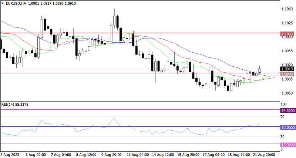Click the 1.0850 price scale label
The height and width of the screenshot is (158, 296).
click(287, 93)
